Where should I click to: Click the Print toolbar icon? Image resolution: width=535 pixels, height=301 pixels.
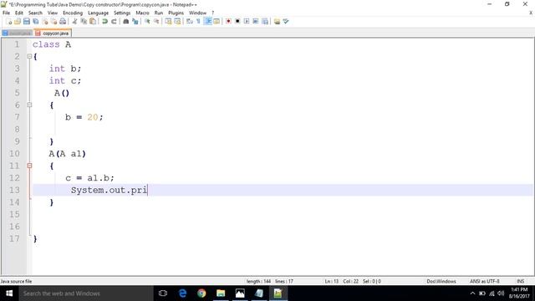[x=63, y=22]
